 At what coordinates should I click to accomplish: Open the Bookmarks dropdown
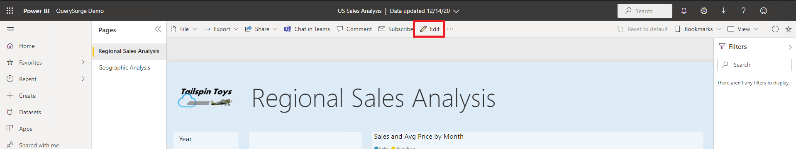[x=698, y=29]
